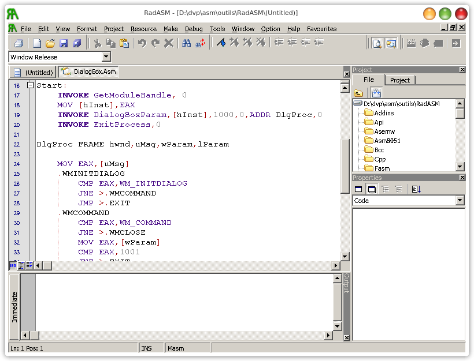Open the Code dropdown in Properties panel

pyautogui.click(x=460, y=201)
